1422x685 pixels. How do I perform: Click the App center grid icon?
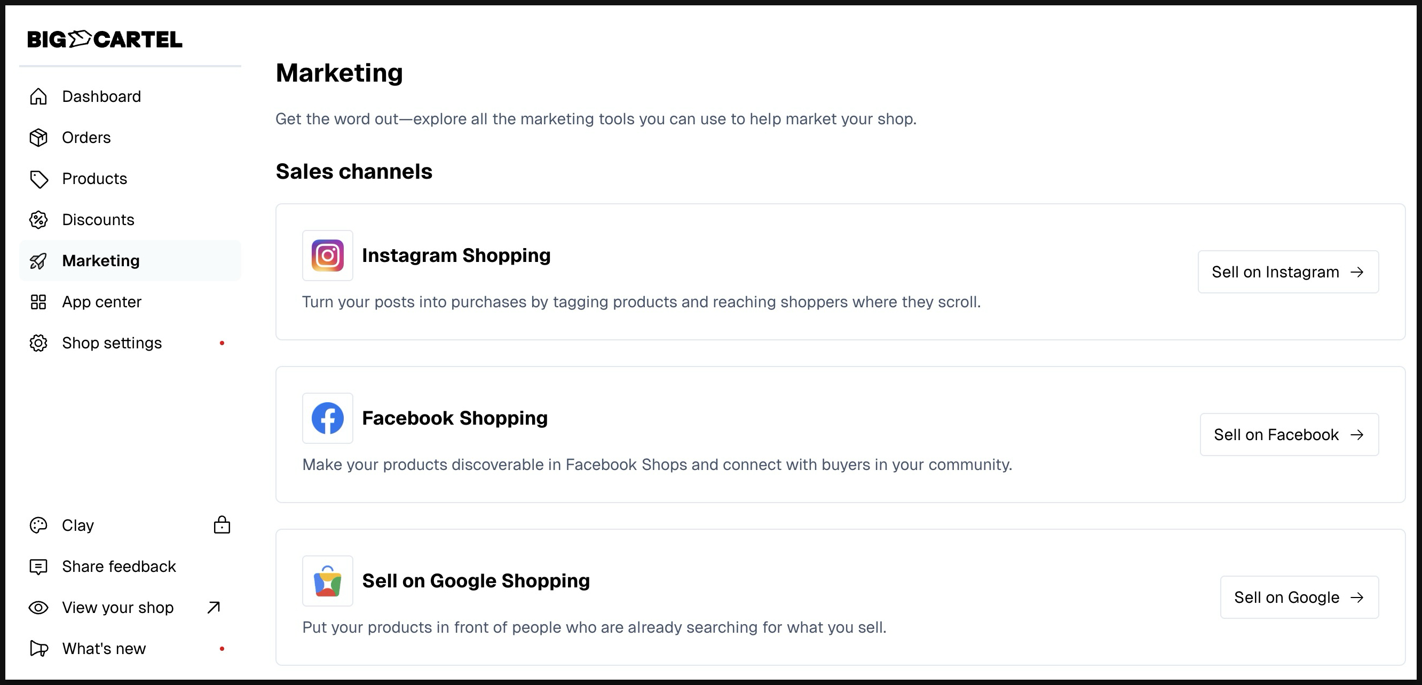(x=38, y=301)
